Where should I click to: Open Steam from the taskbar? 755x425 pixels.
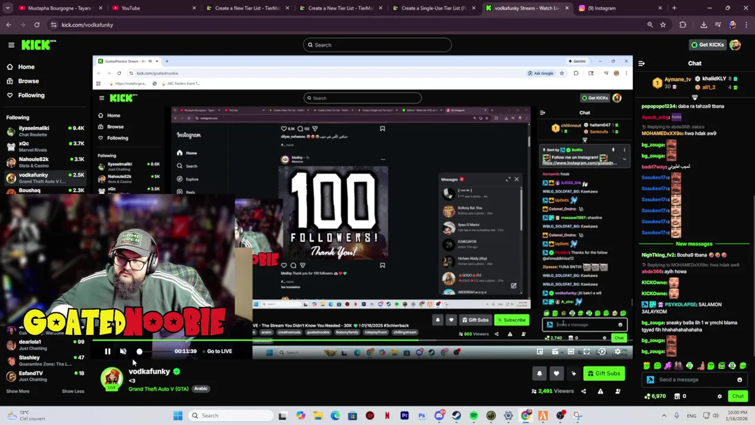457,416
